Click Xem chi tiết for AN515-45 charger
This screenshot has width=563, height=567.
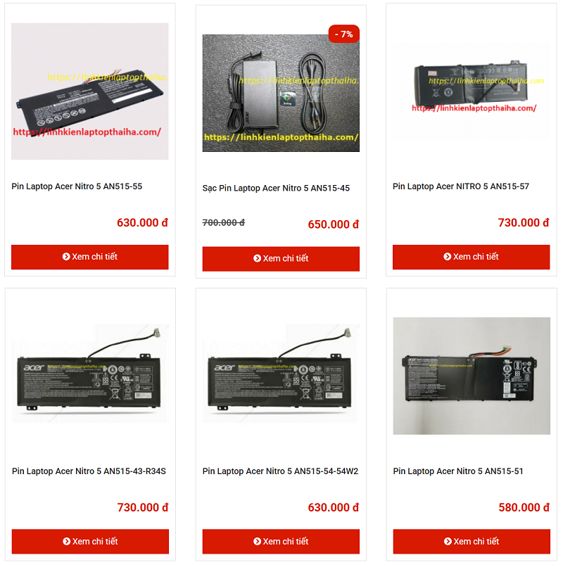click(281, 259)
